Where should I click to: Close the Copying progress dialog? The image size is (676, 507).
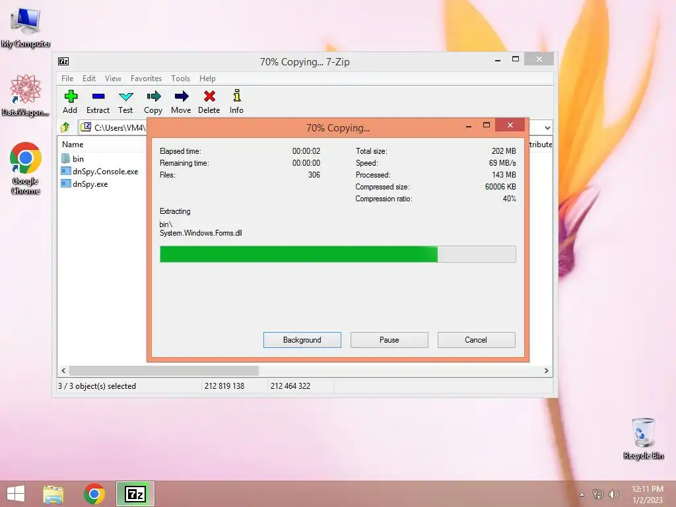click(510, 125)
